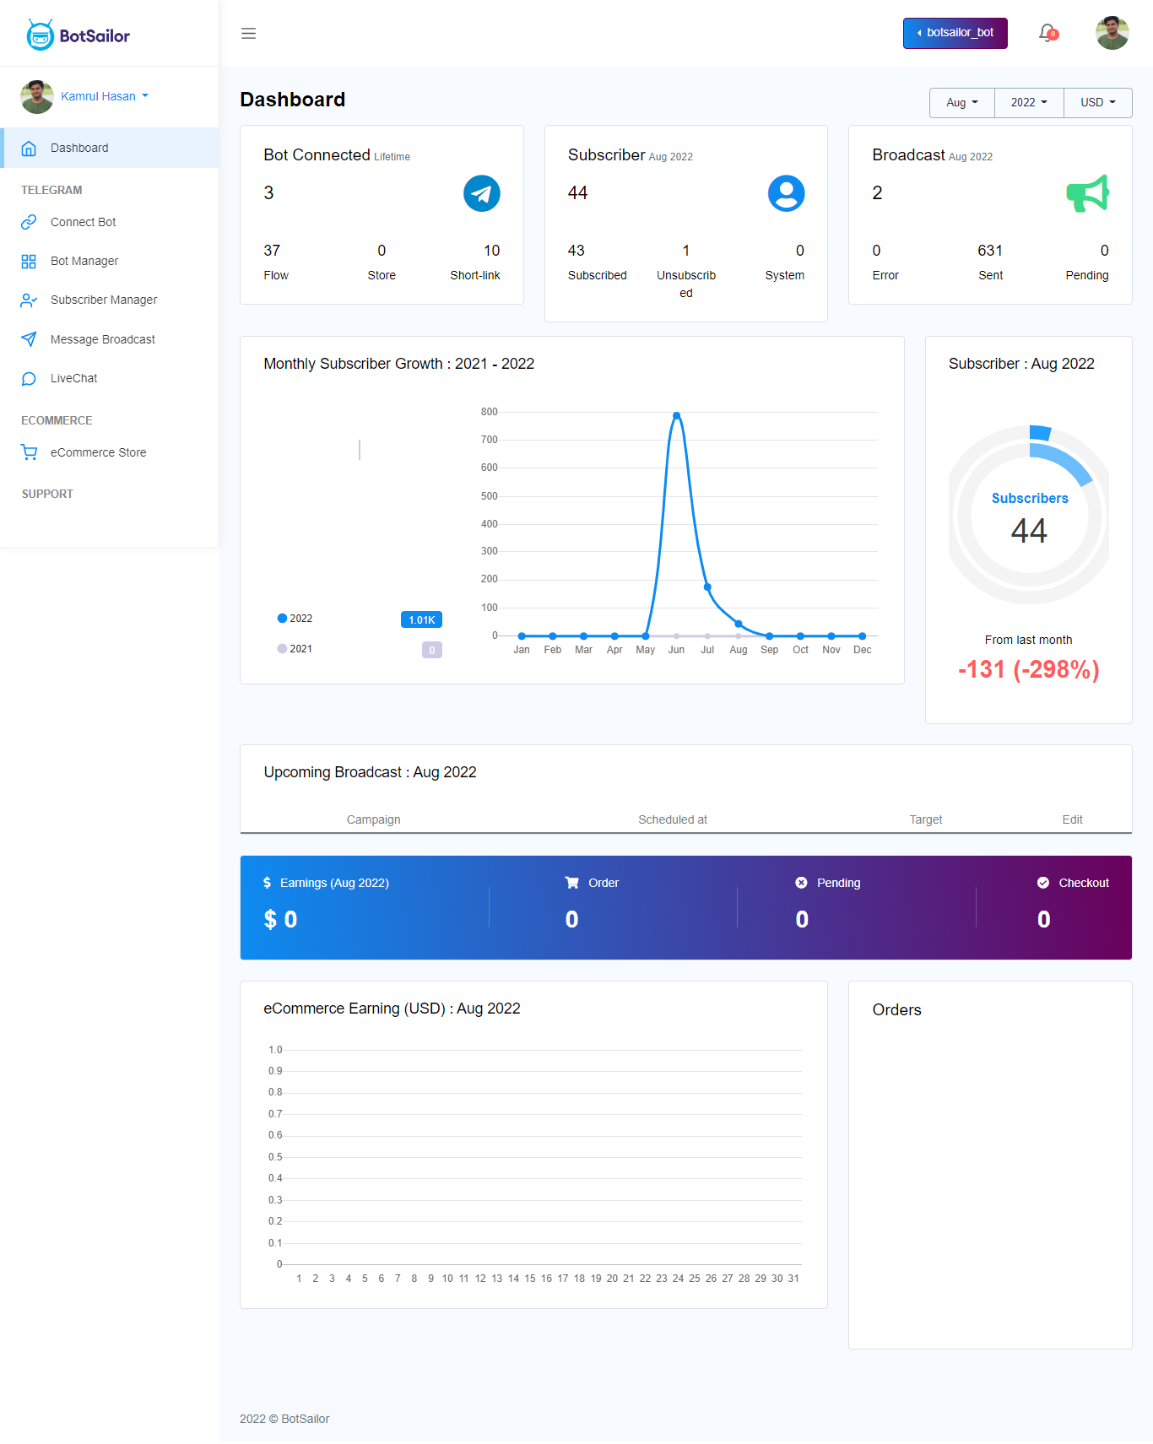
Task: Click the 2022 © BotSailor footer text
Action: pyautogui.click(x=284, y=1419)
